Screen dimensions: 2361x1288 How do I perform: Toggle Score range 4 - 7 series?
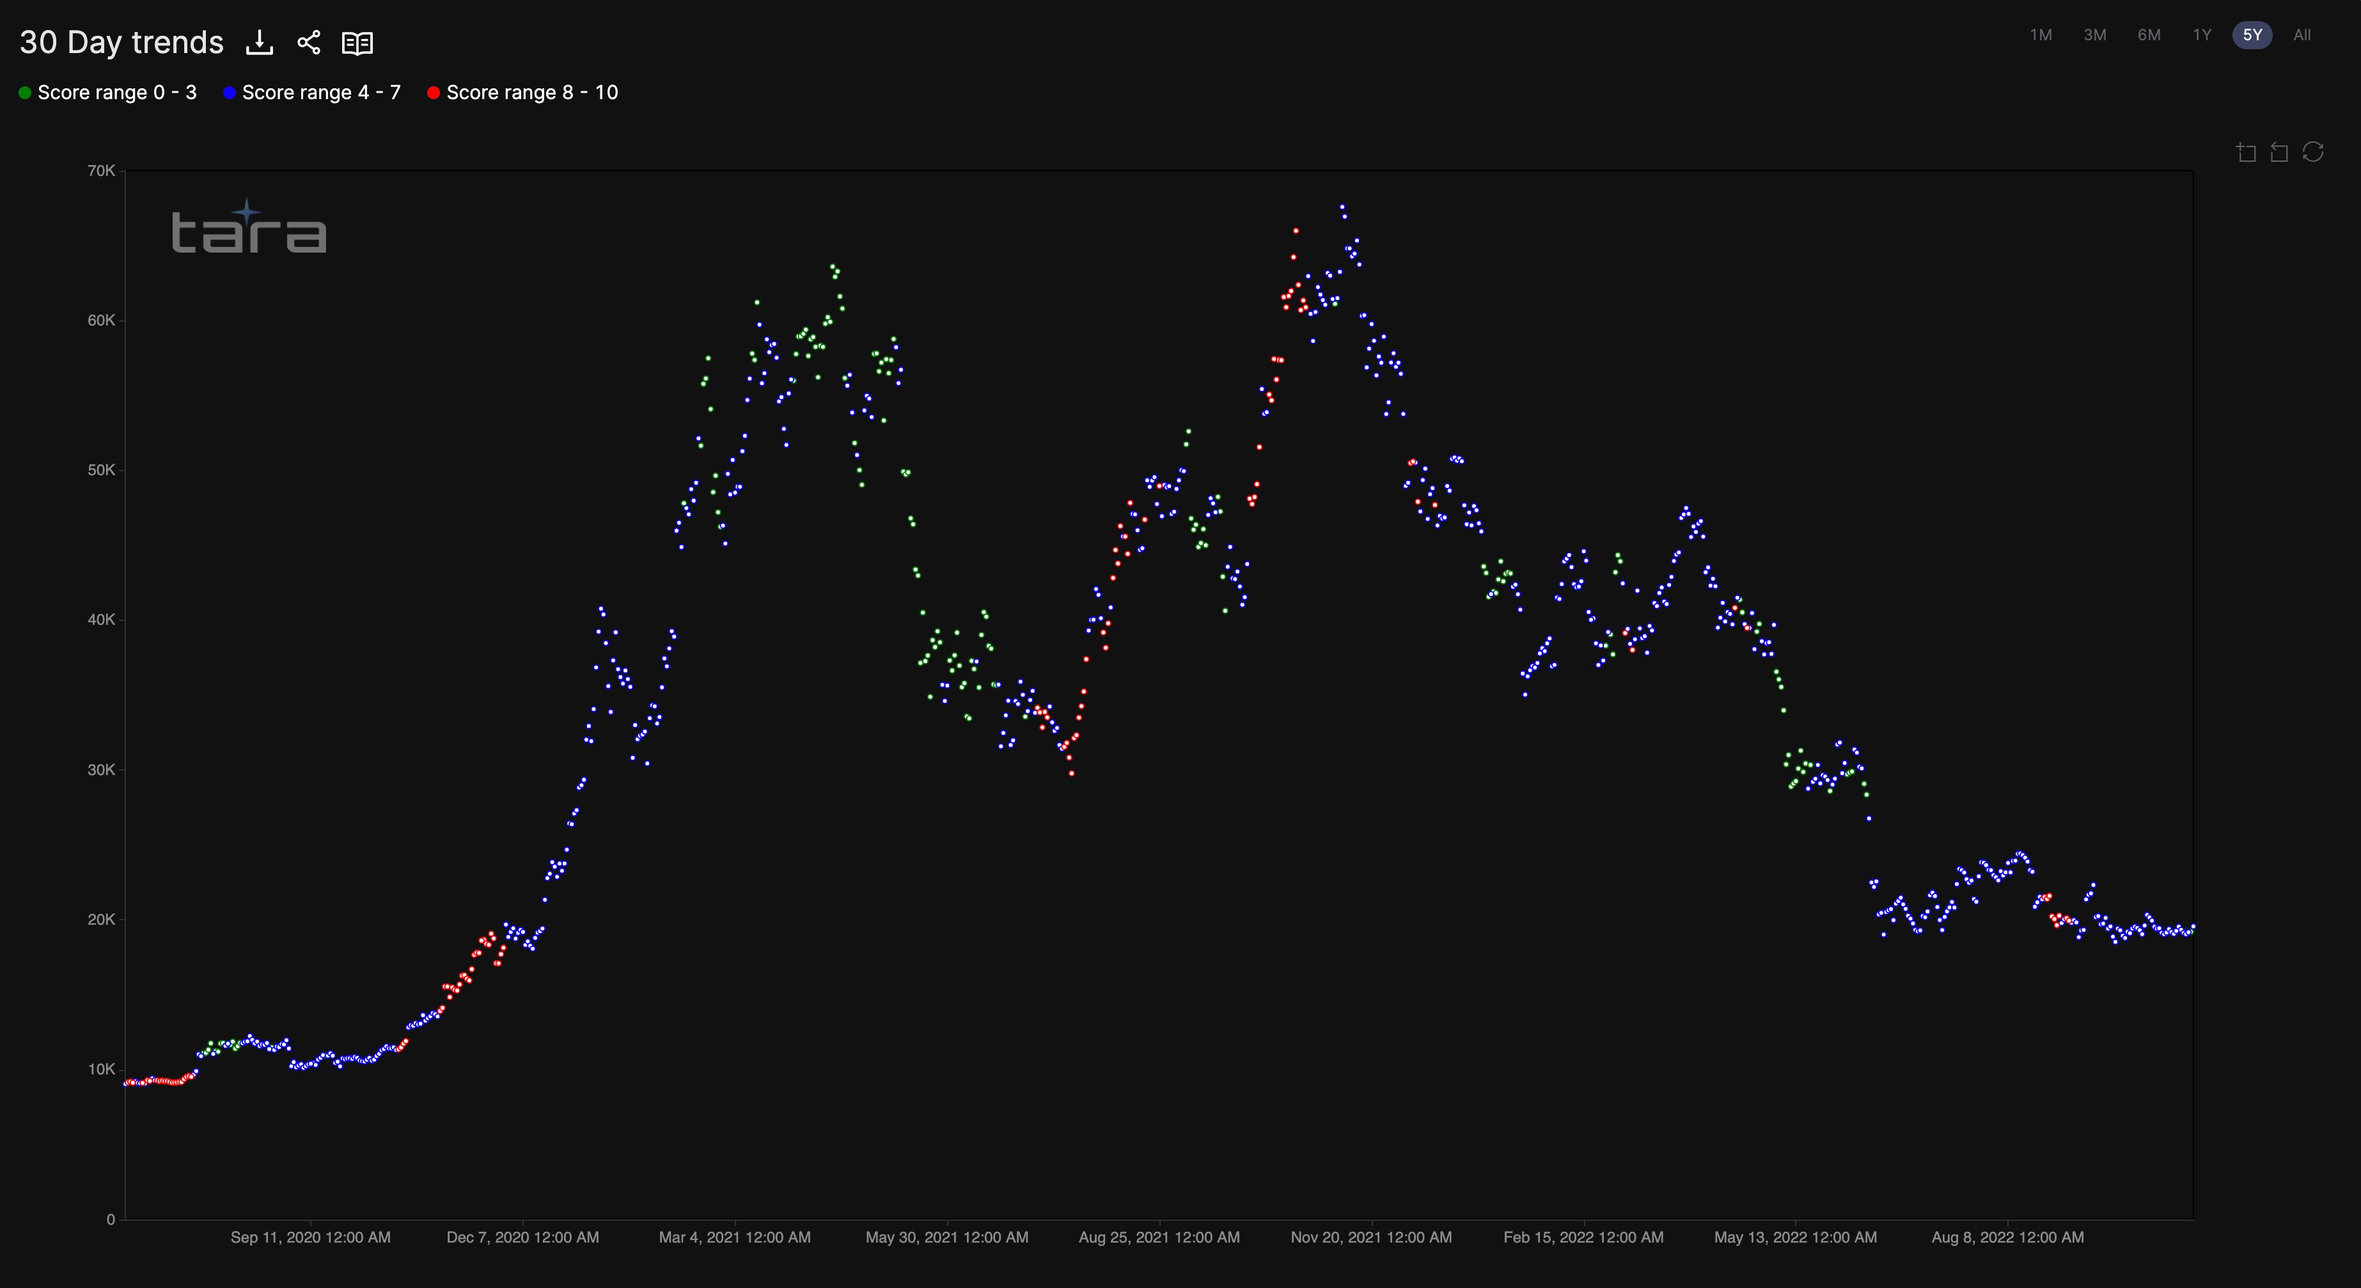[x=321, y=93]
